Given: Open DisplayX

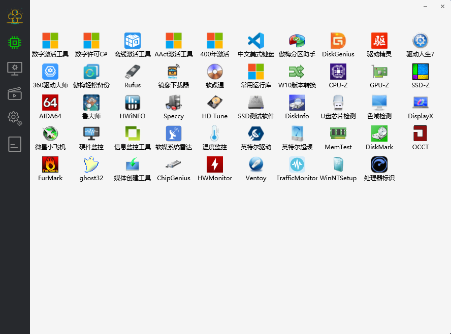Looking at the screenshot, I should (421, 107).
